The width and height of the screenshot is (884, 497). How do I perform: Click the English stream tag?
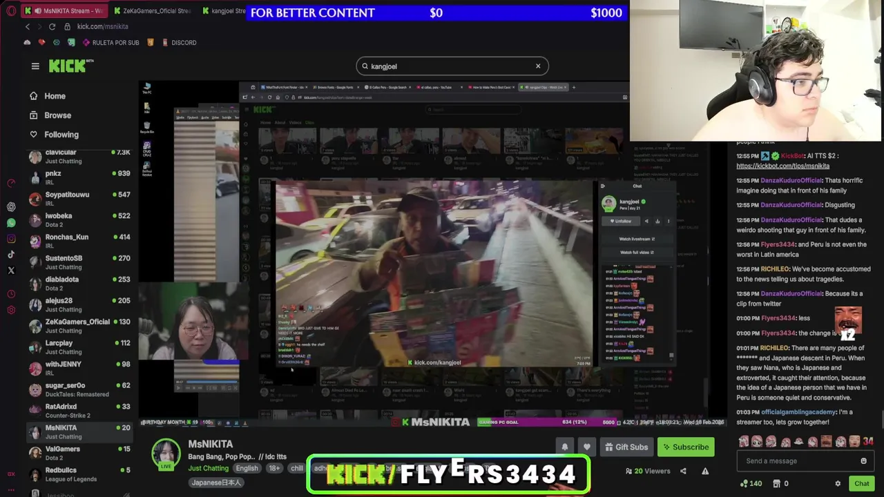247,468
